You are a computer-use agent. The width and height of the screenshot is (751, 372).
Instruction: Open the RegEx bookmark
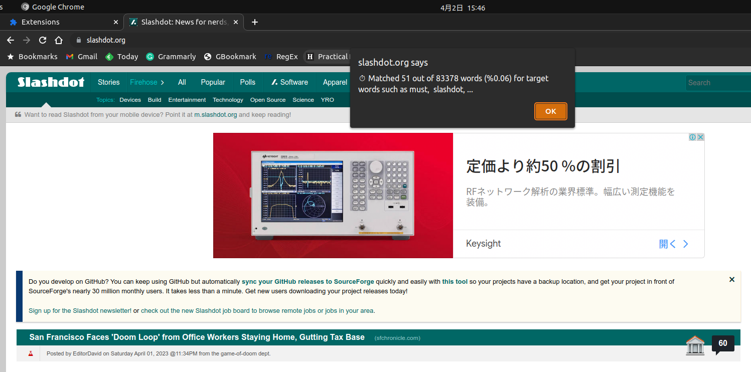281,57
